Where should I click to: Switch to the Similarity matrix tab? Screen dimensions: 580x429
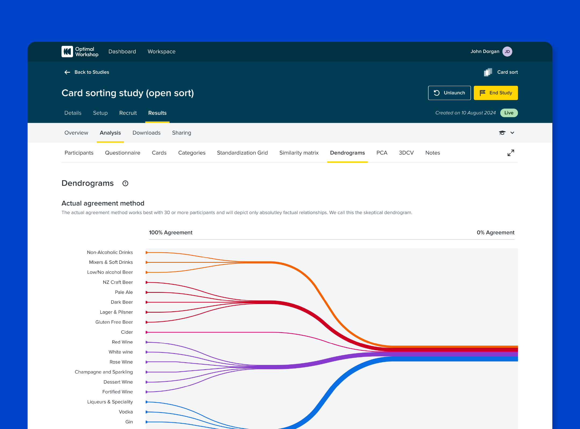coord(299,153)
